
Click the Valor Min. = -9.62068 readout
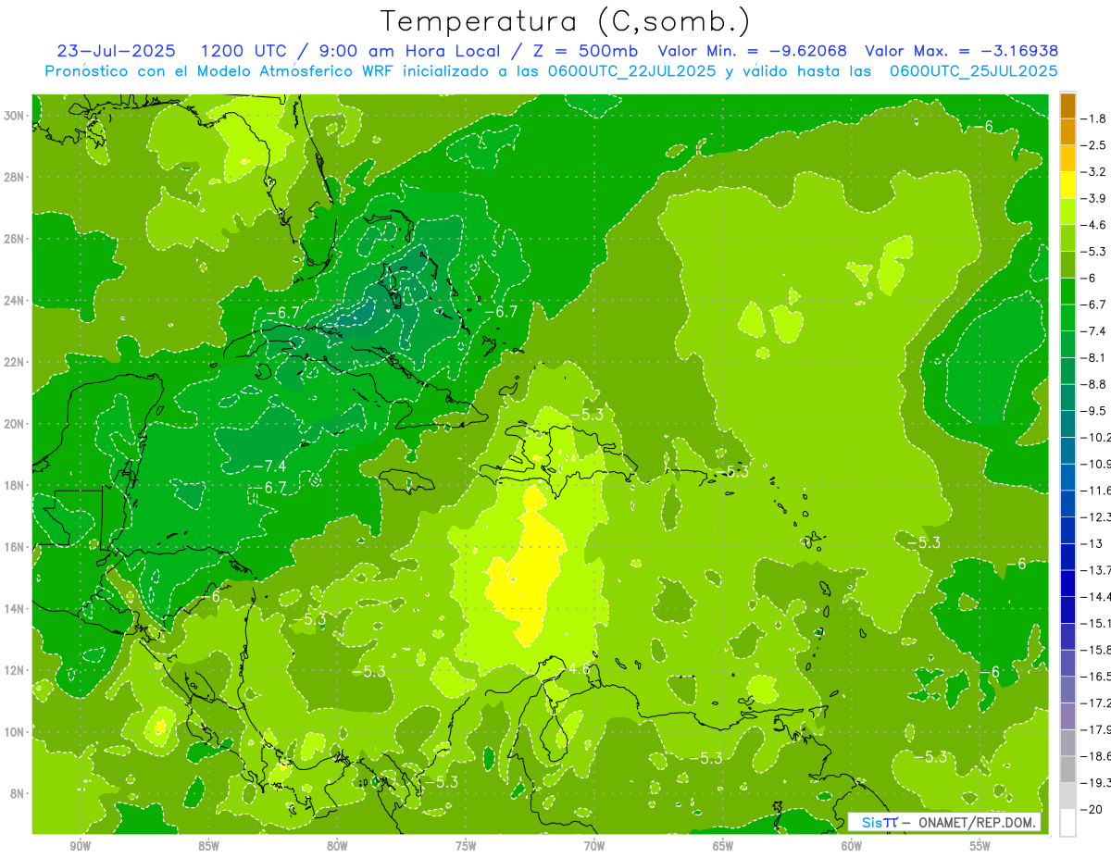point(753,51)
